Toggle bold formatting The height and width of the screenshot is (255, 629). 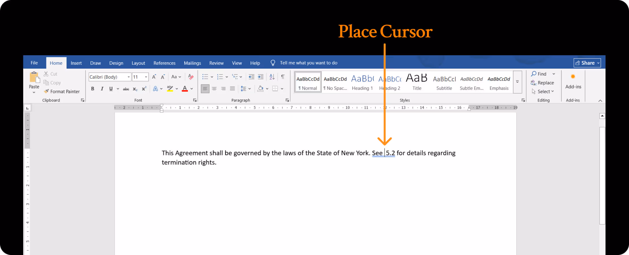[x=93, y=89]
